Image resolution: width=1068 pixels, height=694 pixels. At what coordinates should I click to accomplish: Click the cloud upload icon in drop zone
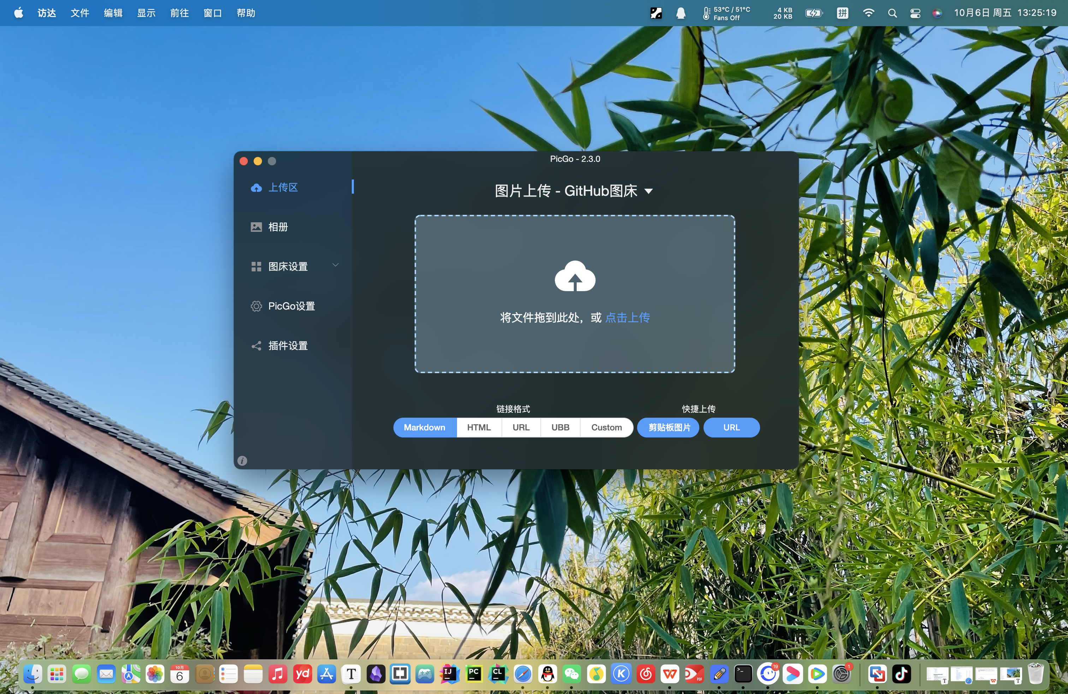(x=575, y=276)
